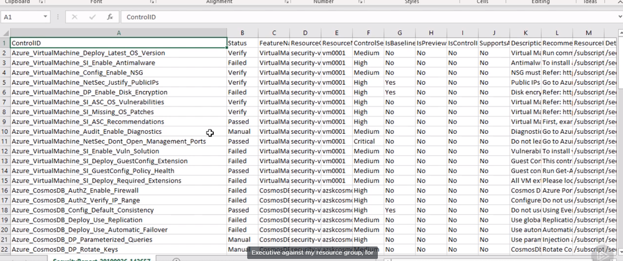Click the Failed status in row 3

pyautogui.click(x=243, y=63)
